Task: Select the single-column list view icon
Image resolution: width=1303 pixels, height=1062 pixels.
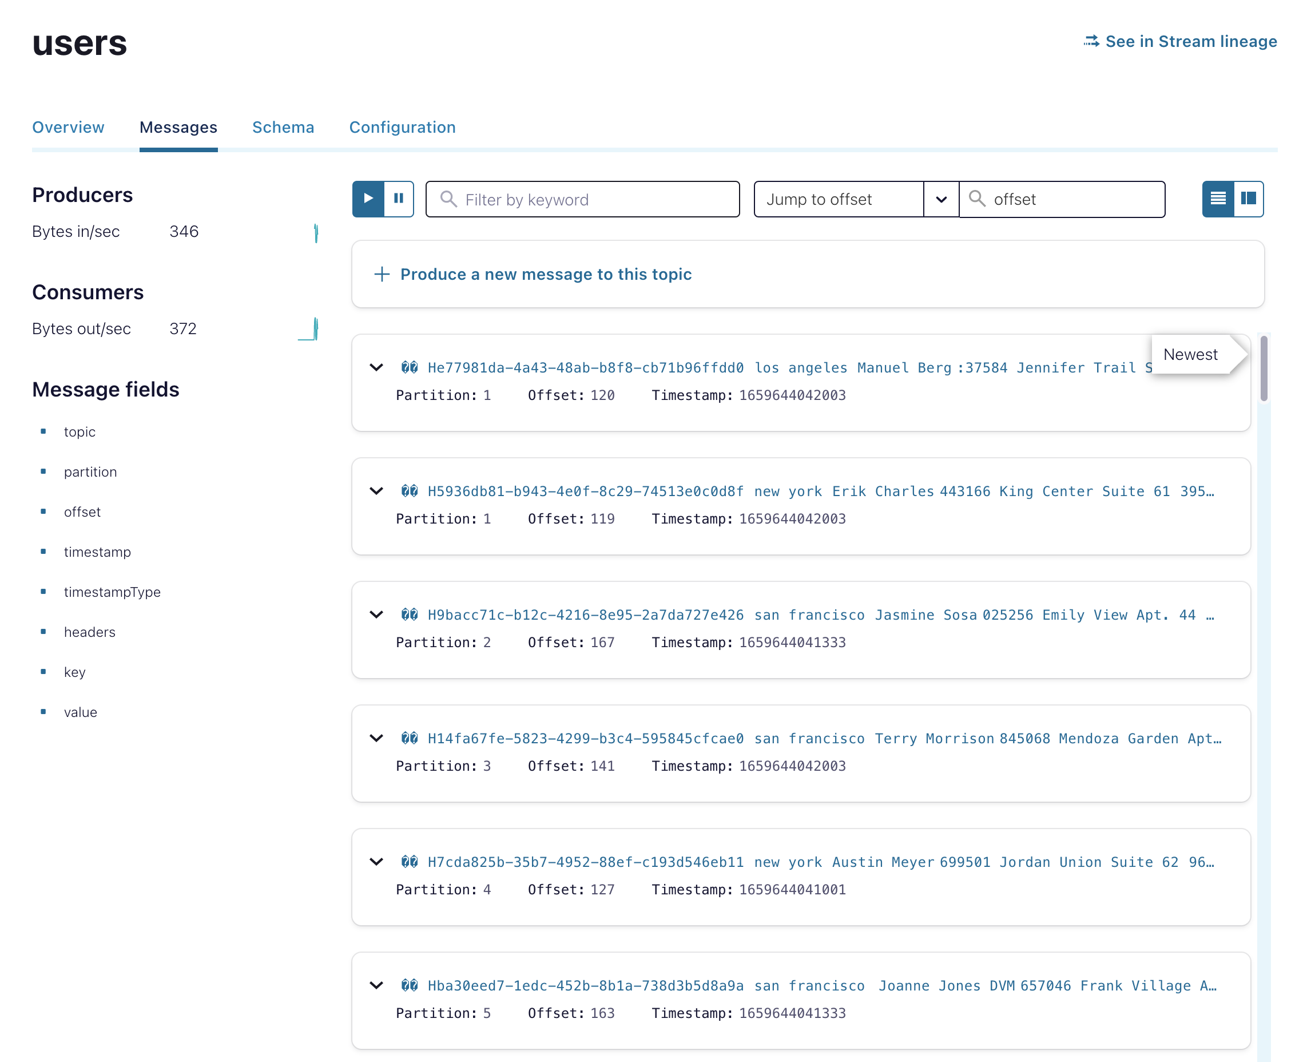Action: 1218,199
